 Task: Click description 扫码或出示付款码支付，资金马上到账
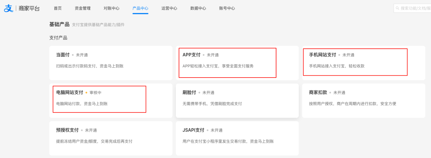click(90, 66)
